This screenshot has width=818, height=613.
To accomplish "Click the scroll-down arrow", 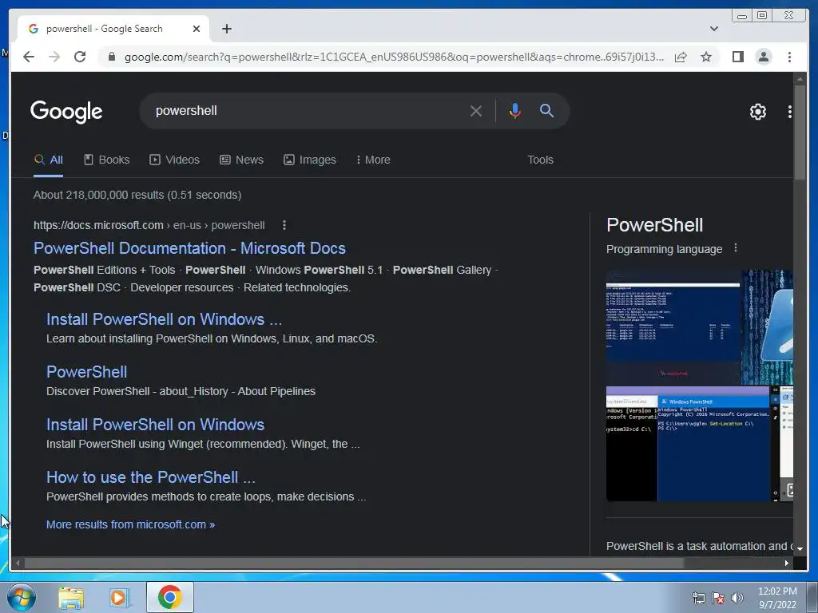I will click(x=800, y=548).
